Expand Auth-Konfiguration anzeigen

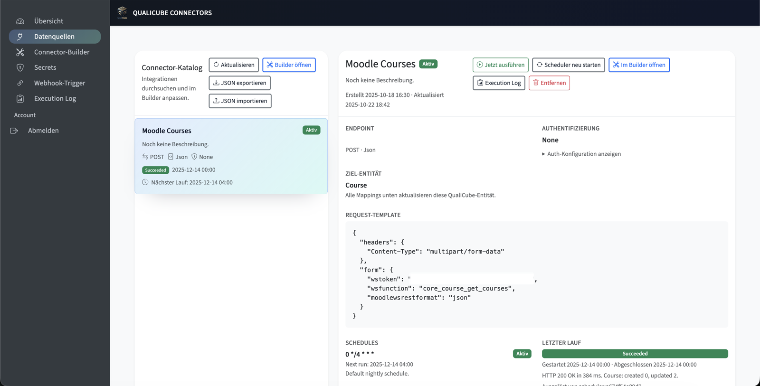[581, 154]
